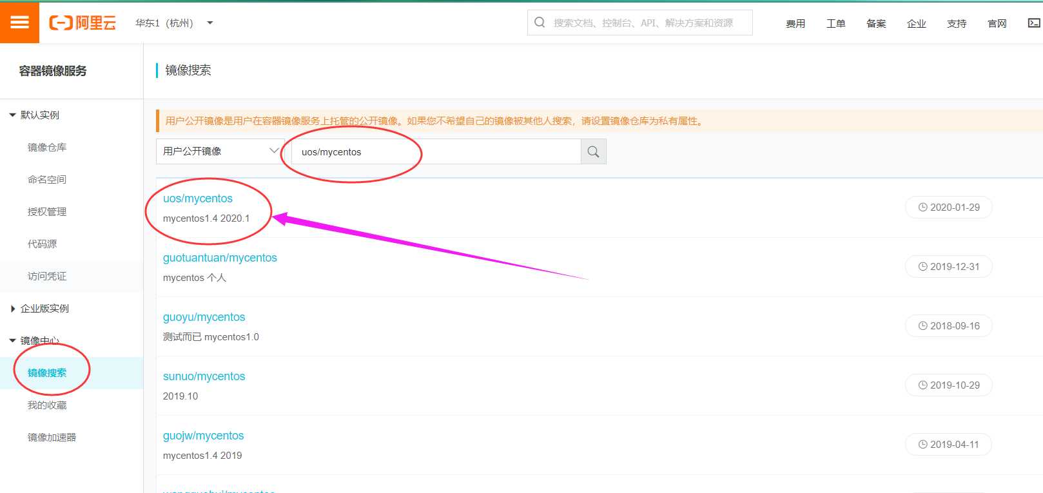
Task: Click description text mycentos1.4 2020.1
Action: tap(206, 218)
